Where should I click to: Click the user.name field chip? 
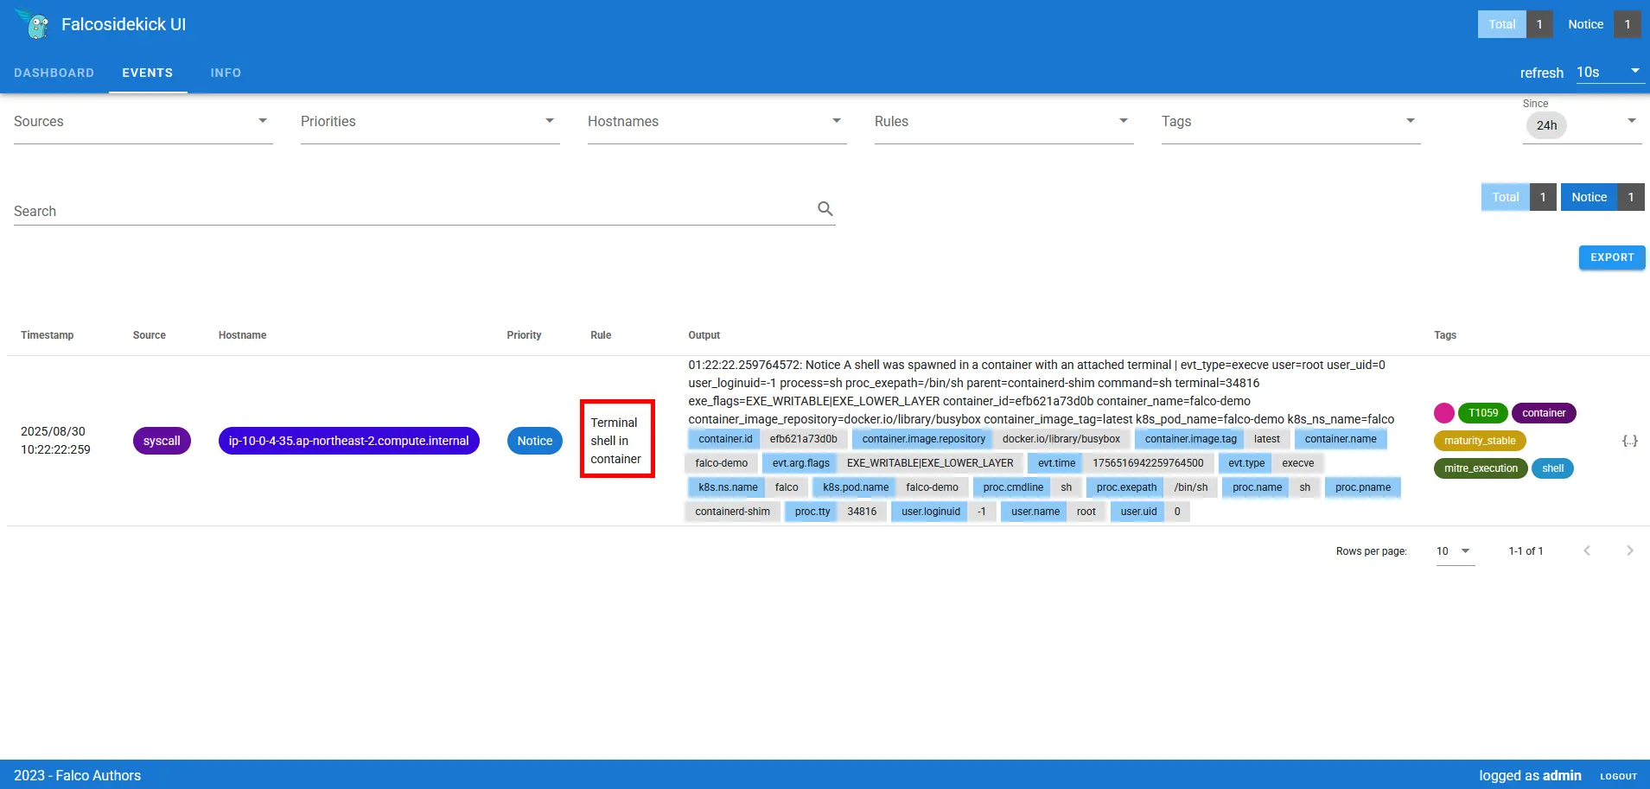click(1035, 512)
